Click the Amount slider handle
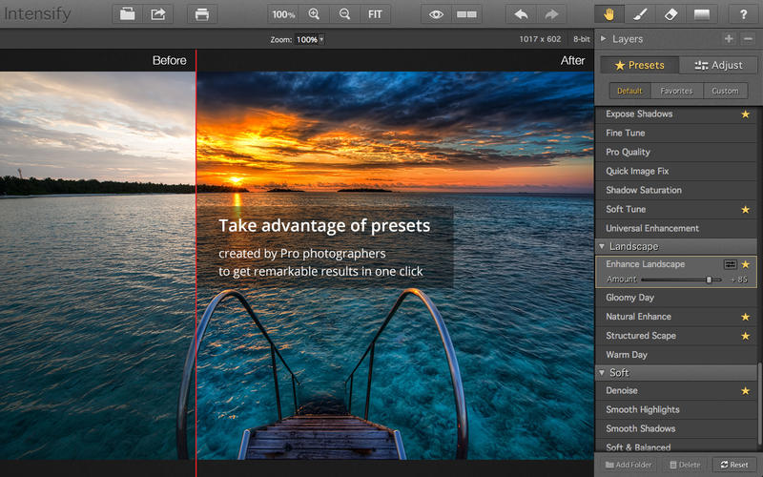 pyautogui.click(x=709, y=280)
